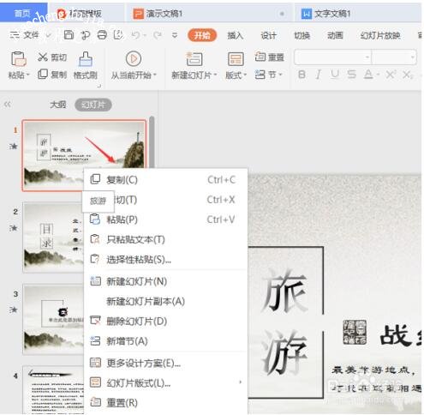
Task: Switch to the 切换 ribbon tab
Action: (302, 36)
